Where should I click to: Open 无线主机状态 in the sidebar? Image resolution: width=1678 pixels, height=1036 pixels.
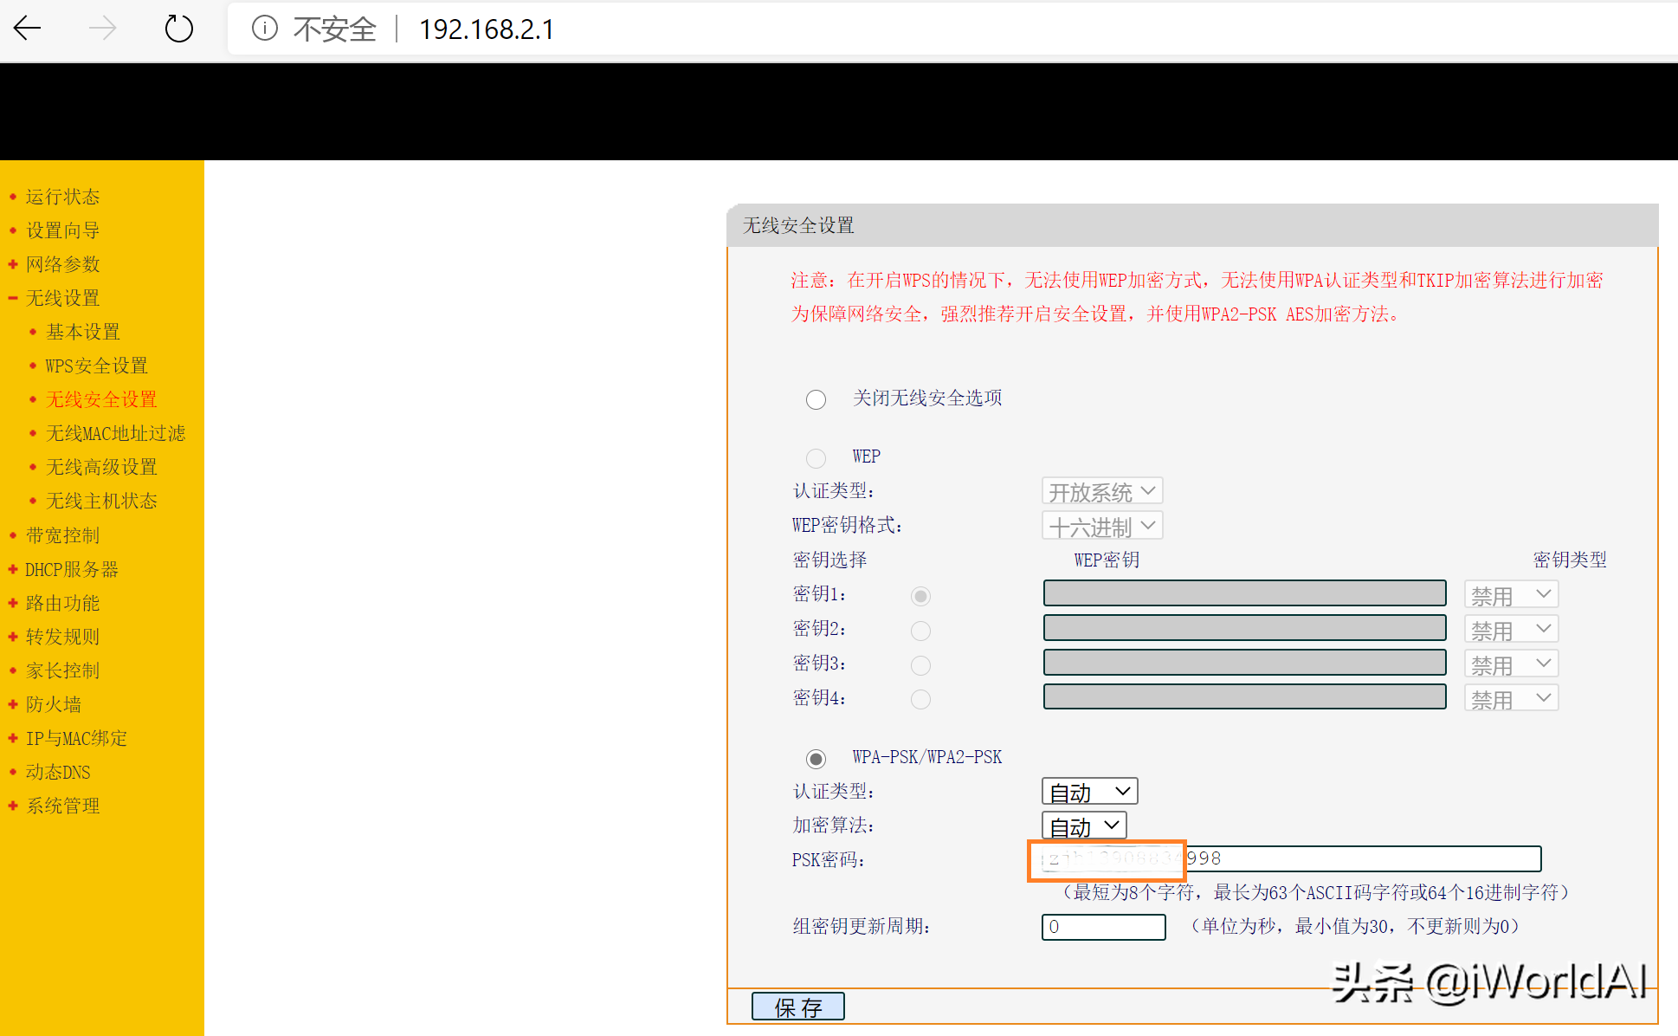click(101, 501)
